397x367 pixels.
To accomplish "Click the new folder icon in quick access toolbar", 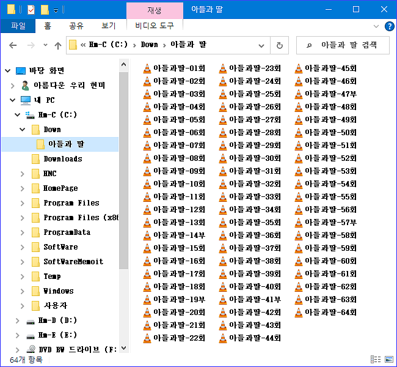I will click(x=45, y=10).
